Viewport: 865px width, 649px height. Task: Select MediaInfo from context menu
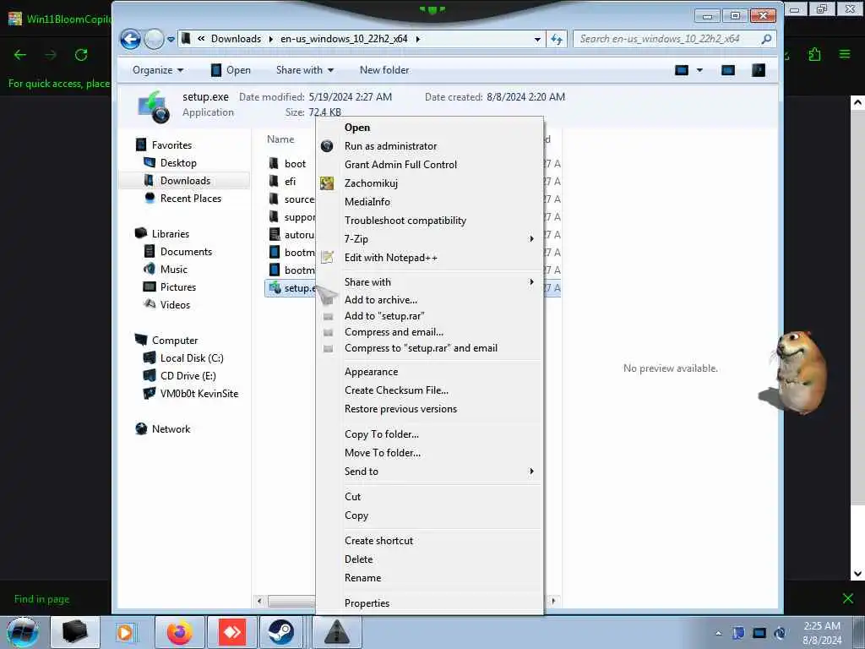coord(429,202)
